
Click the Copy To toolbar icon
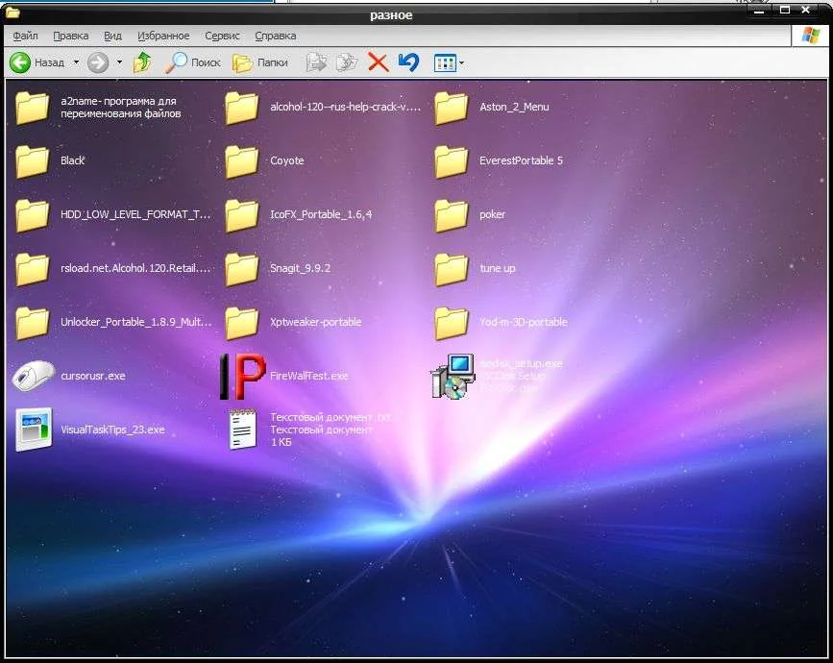[346, 62]
